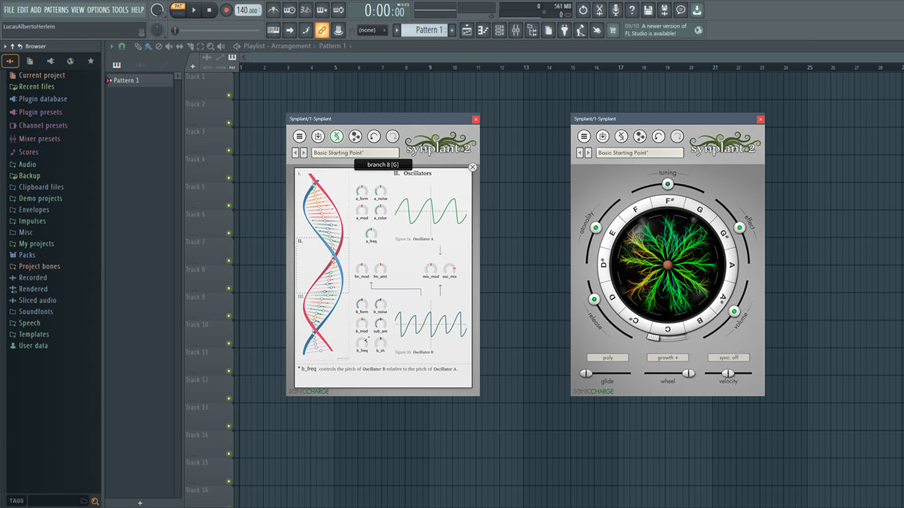Add a new pattern with the plus button beside Pattern 1

click(x=452, y=30)
